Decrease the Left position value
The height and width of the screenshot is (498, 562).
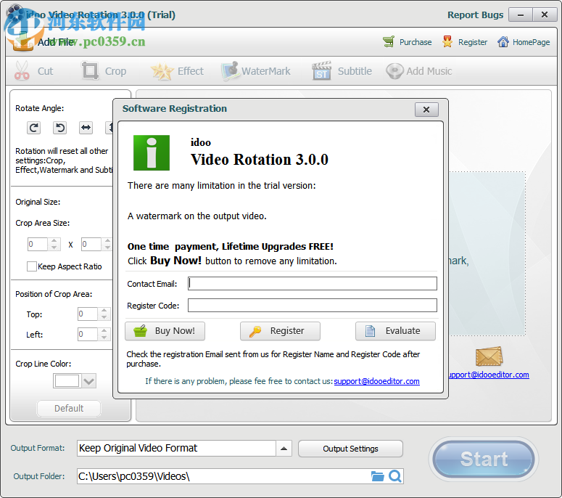point(104,338)
